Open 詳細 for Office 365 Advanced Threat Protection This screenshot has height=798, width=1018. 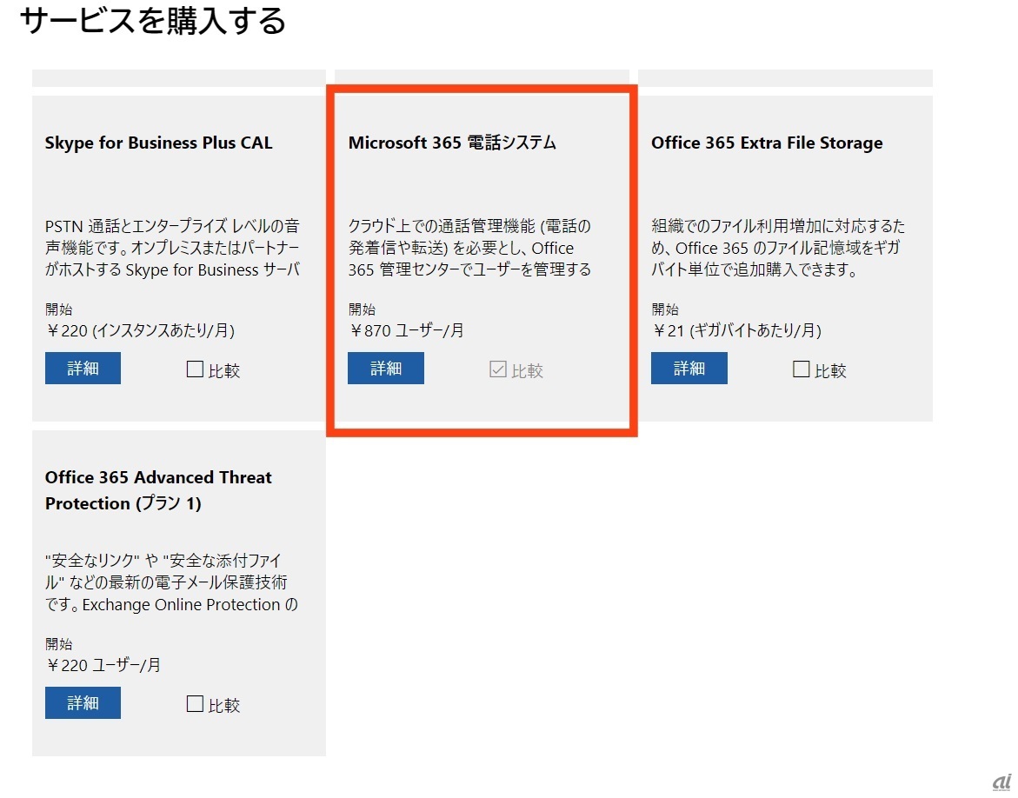pyautogui.click(x=83, y=703)
